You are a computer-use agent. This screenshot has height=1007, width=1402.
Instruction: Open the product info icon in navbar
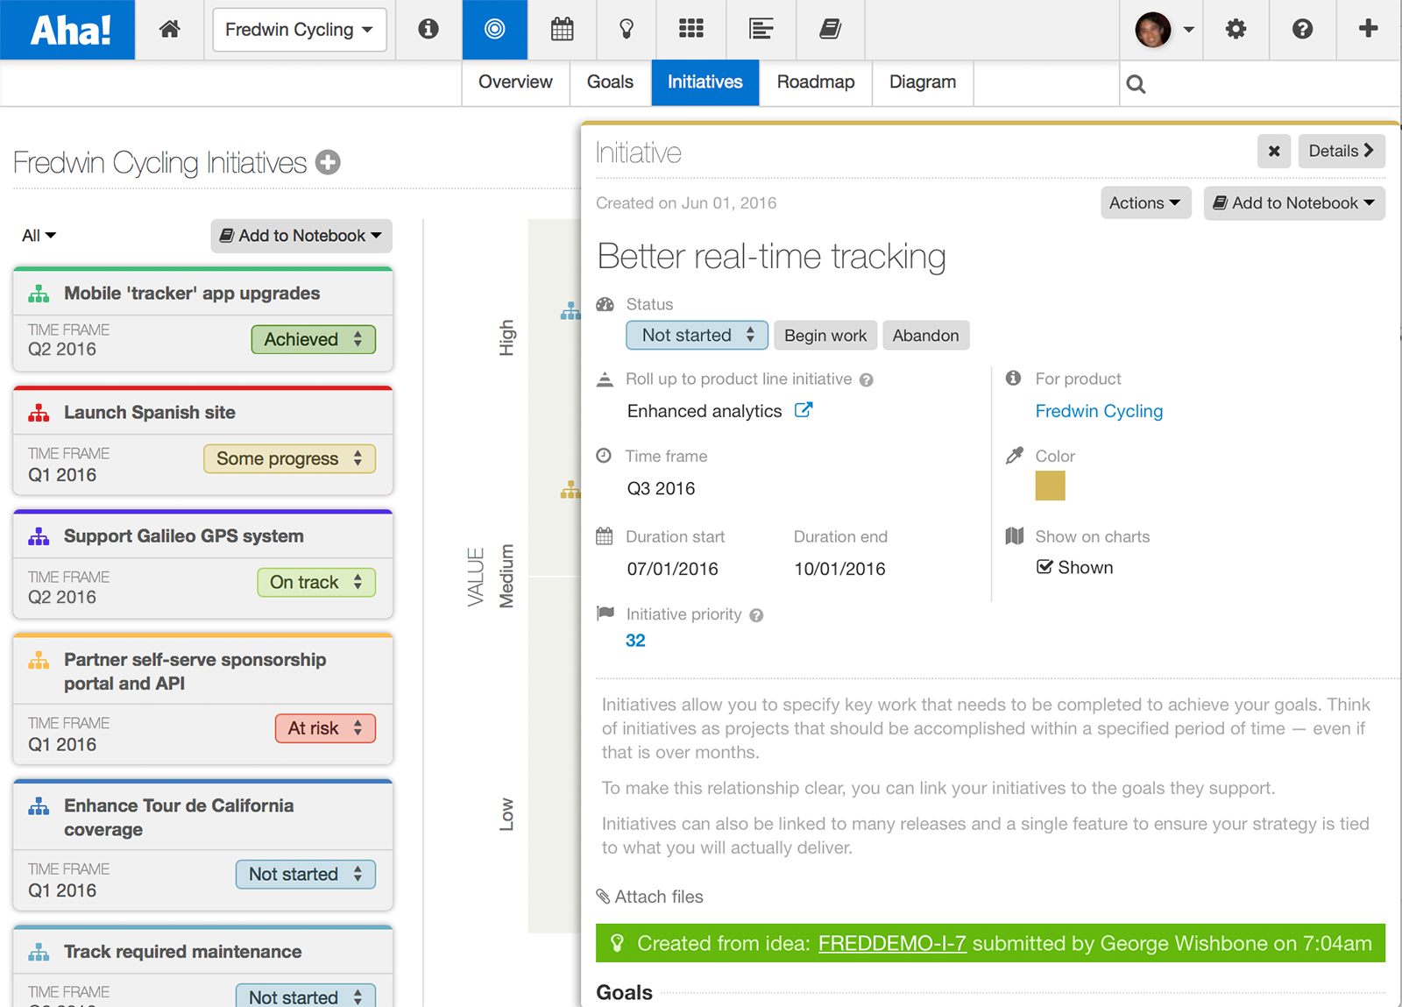tap(428, 29)
